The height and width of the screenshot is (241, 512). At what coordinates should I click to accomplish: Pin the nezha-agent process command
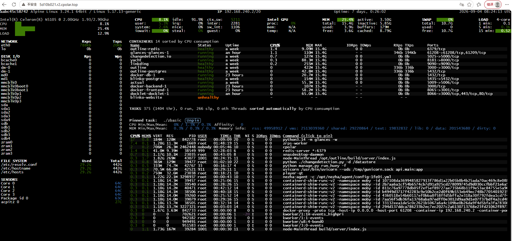[x=337, y=177]
